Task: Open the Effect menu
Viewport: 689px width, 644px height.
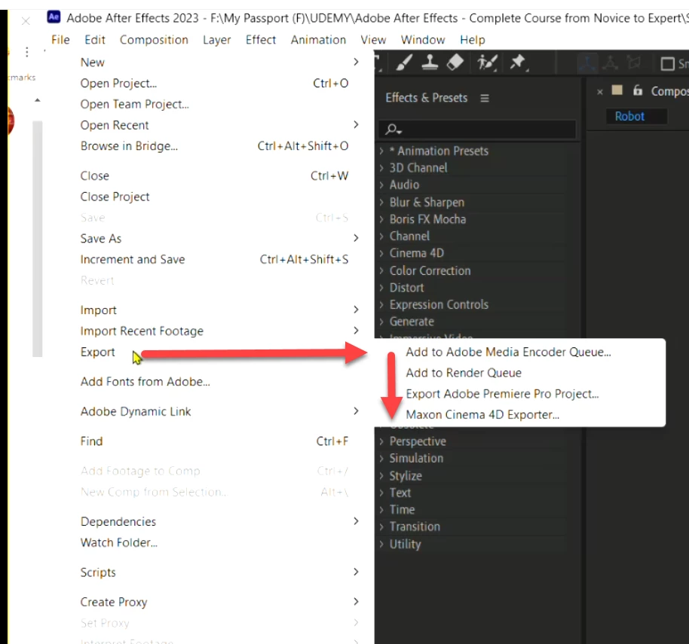Action: point(261,40)
